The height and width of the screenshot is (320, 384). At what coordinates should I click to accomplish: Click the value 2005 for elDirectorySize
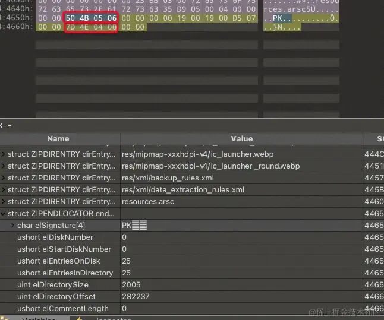pos(131,284)
